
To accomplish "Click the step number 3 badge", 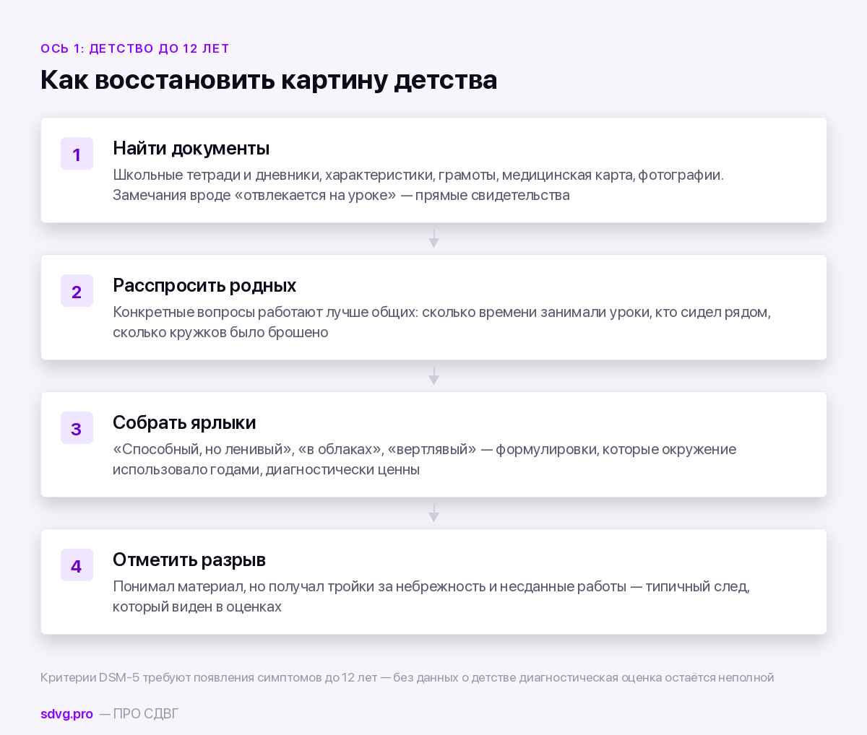I will click(x=77, y=428).
